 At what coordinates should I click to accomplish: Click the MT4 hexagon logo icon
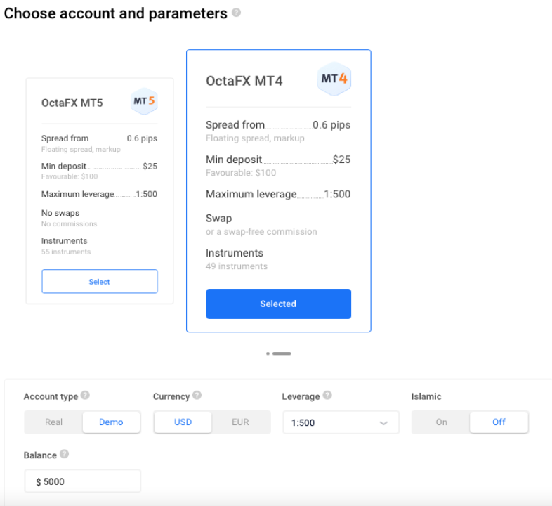pyautogui.click(x=334, y=79)
